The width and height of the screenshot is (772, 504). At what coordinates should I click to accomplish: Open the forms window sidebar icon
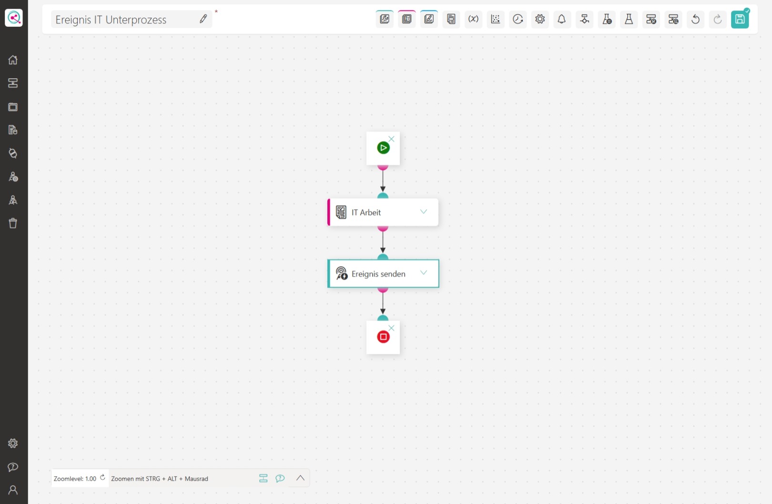tap(13, 107)
